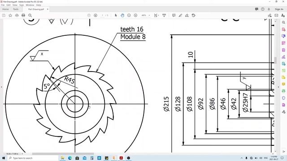Click the upload to cloud icon

tap(17, 16)
